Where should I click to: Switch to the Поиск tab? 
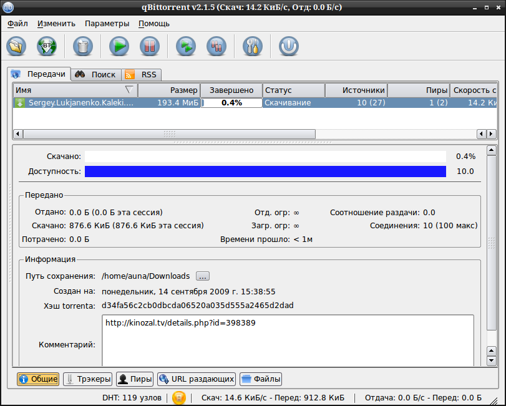click(x=96, y=74)
